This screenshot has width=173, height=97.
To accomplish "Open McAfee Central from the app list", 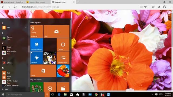I will pyautogui.click(x=14, y=82).
